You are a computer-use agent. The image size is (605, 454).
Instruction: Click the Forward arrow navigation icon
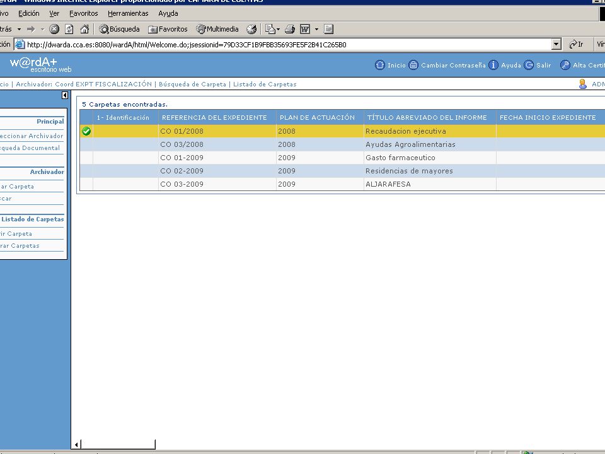point(32,29)
